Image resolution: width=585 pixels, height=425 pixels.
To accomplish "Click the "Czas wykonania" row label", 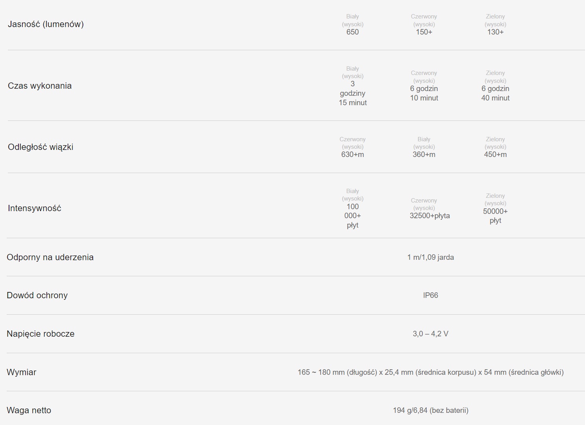I will (x=40, y=86).
